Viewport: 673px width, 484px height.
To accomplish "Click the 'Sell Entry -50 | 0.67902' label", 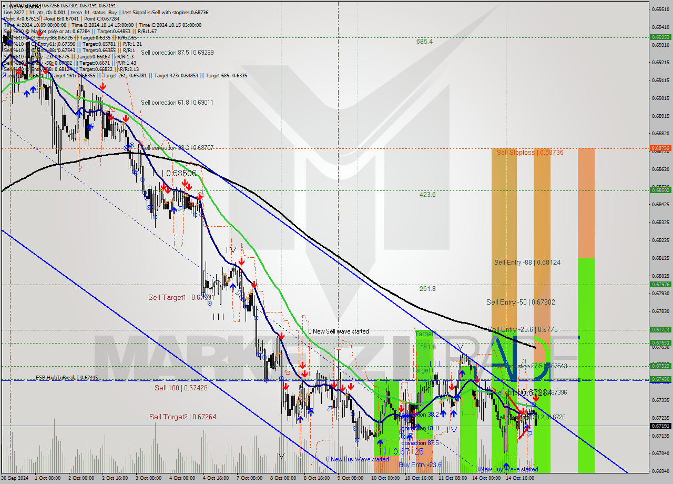I will pos(521,302).
